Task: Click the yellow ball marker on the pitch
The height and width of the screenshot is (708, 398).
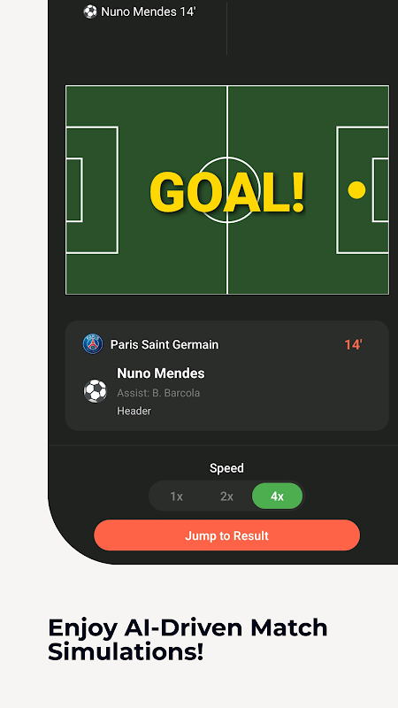Action: click(x=356, y=189)
